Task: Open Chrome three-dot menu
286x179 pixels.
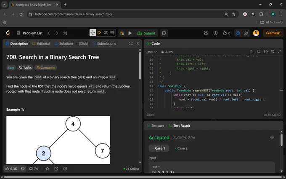Action: point(281,14)
